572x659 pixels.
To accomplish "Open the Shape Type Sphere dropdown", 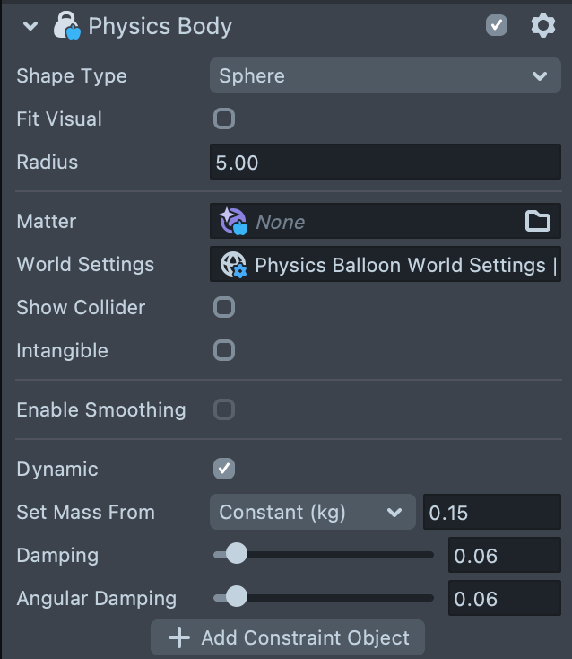I will point(385,76).
